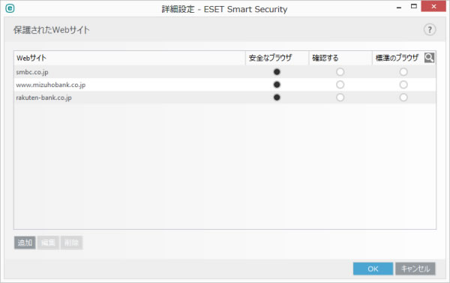Maximize the ESET settings window
Screen dimensions: 450x283
pos(413,6)
